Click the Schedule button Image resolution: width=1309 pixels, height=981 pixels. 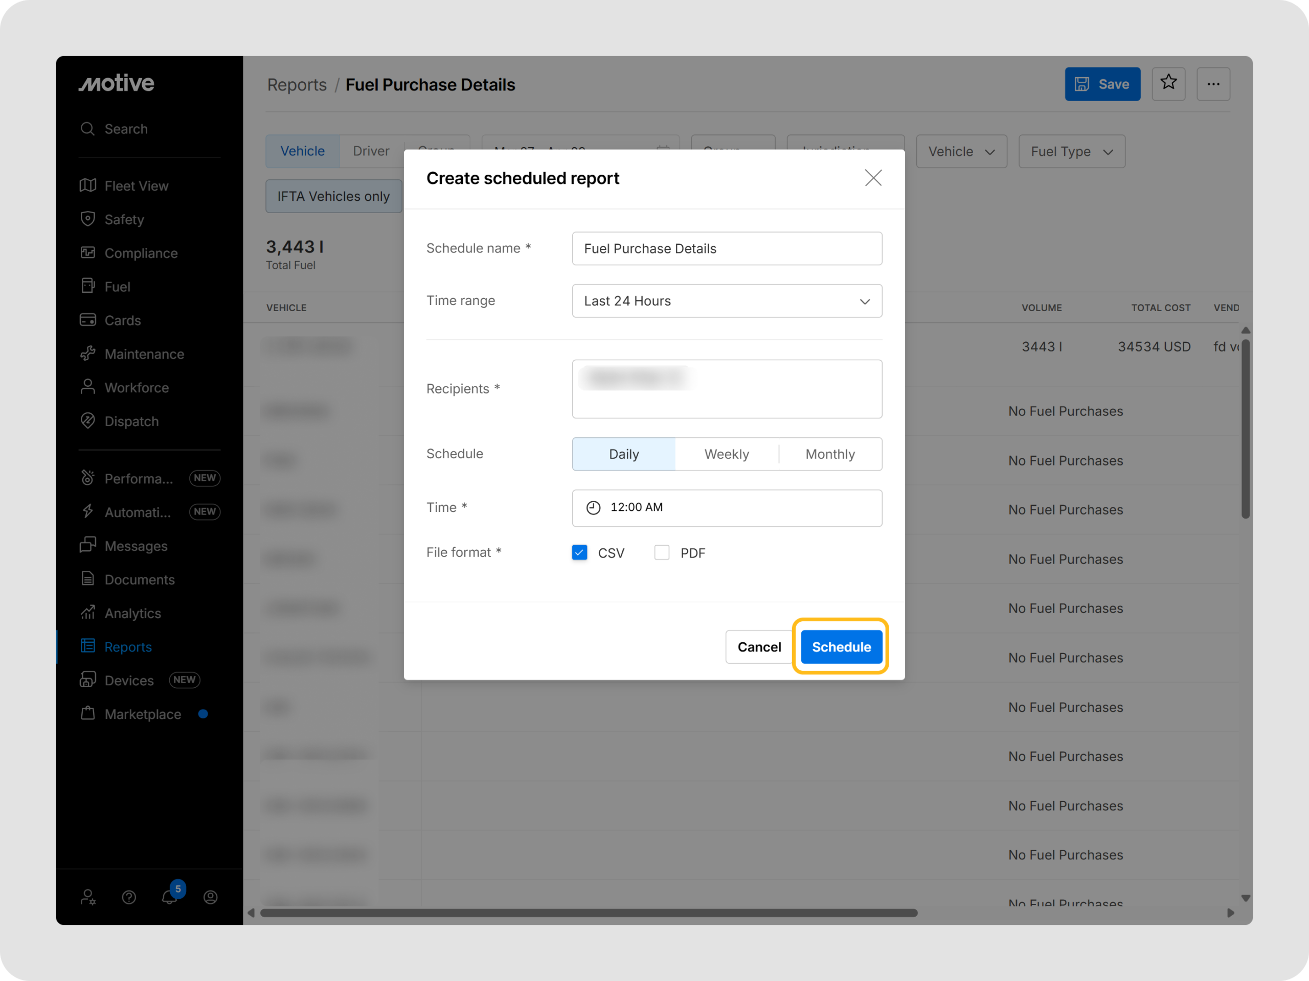tap(841, 646)
